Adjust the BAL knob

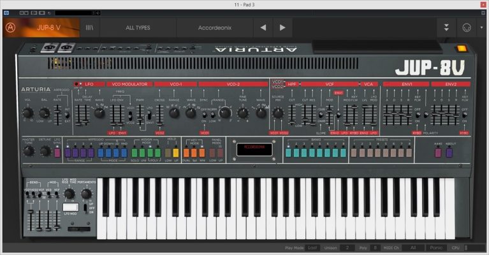(44, 113)
